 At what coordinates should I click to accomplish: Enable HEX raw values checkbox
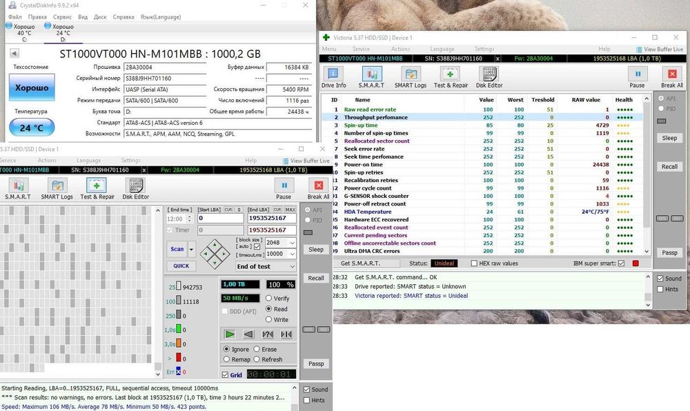474,263
